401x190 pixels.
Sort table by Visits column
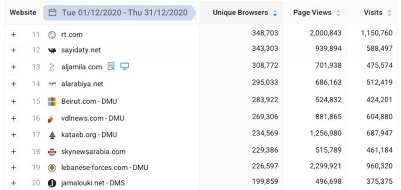(389, 13)
